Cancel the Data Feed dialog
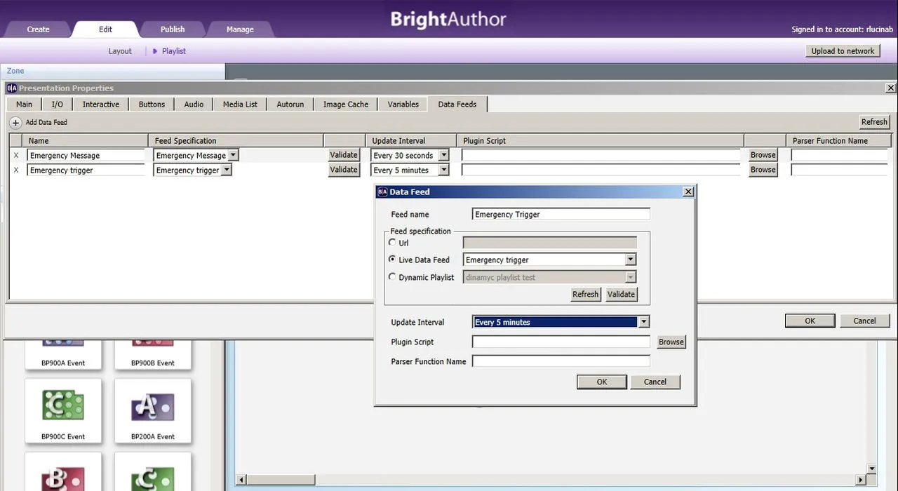898x491 pixels. coord(655,382)
